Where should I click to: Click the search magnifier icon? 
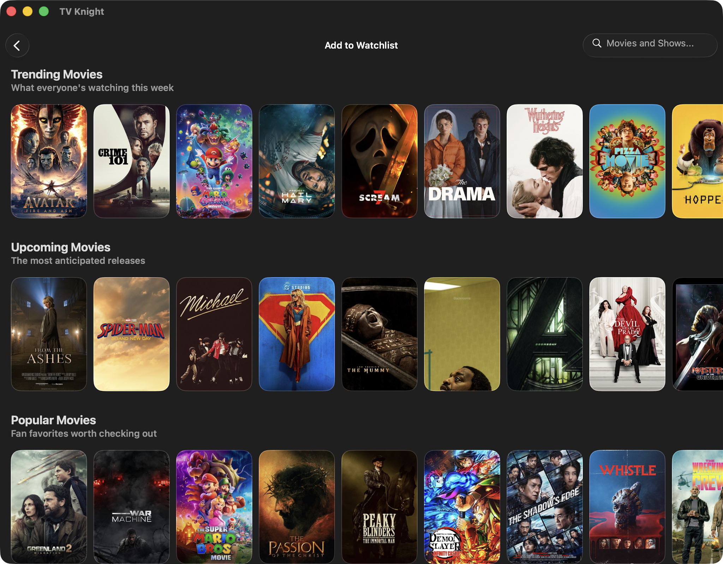(x=597, y=43)
